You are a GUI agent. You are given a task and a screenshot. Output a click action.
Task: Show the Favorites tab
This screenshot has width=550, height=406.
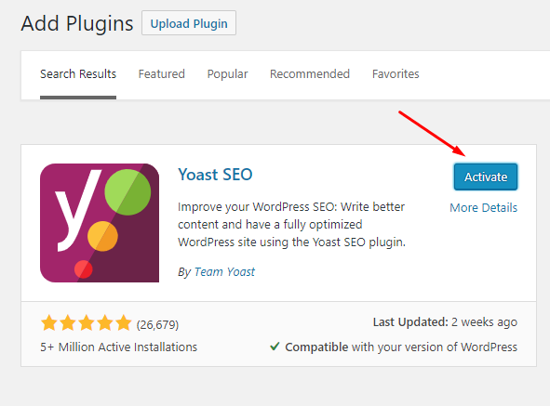click(x=396, y=74)
